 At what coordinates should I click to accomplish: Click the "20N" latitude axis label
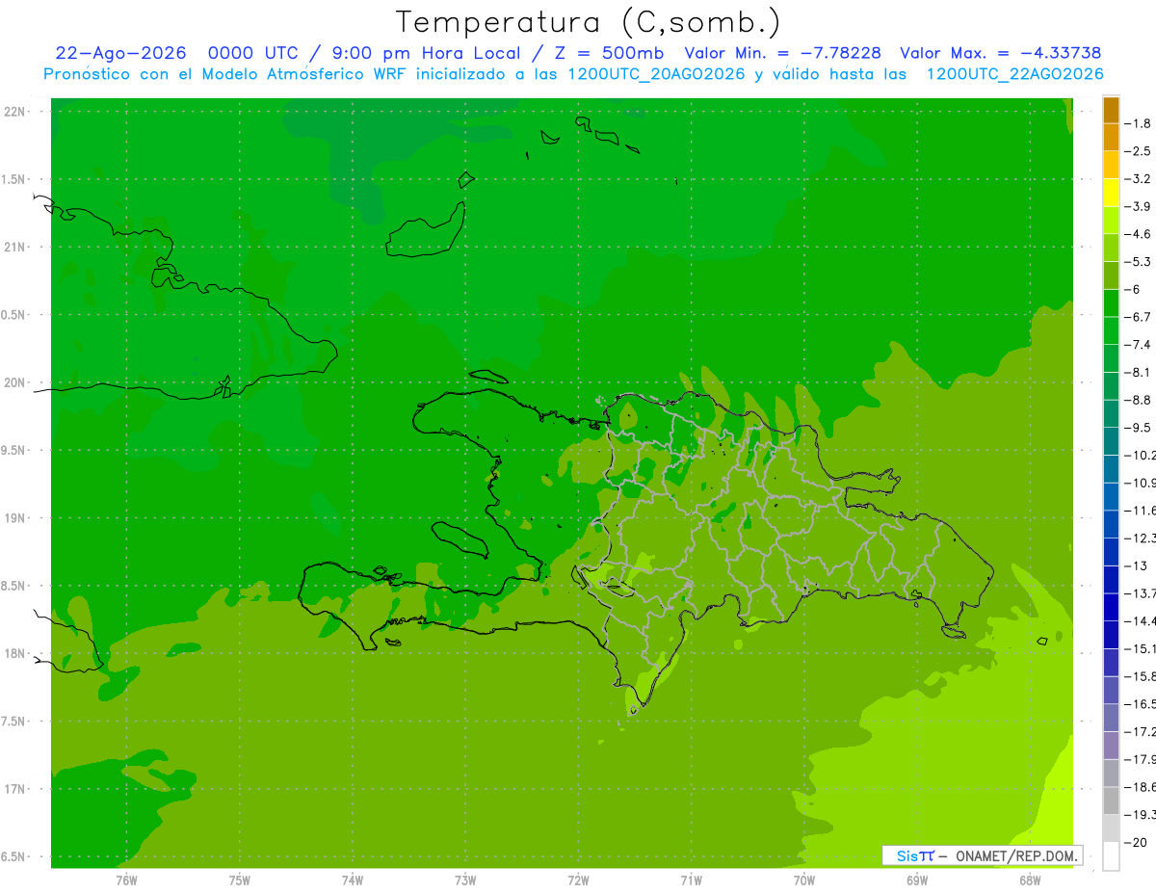[x=15, y=382]
